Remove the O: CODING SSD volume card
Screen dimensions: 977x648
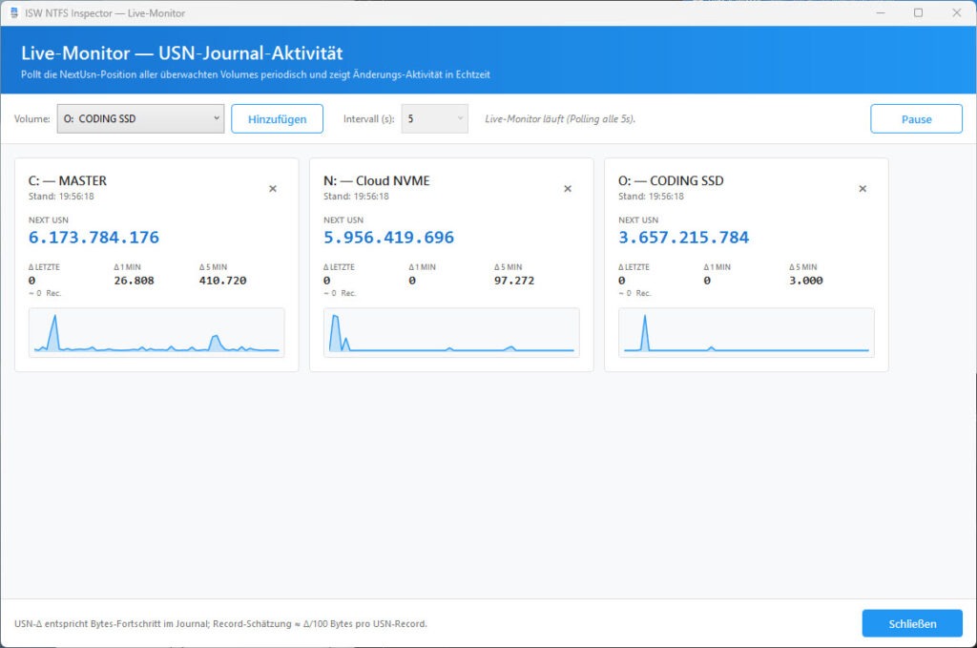point(863,189)
